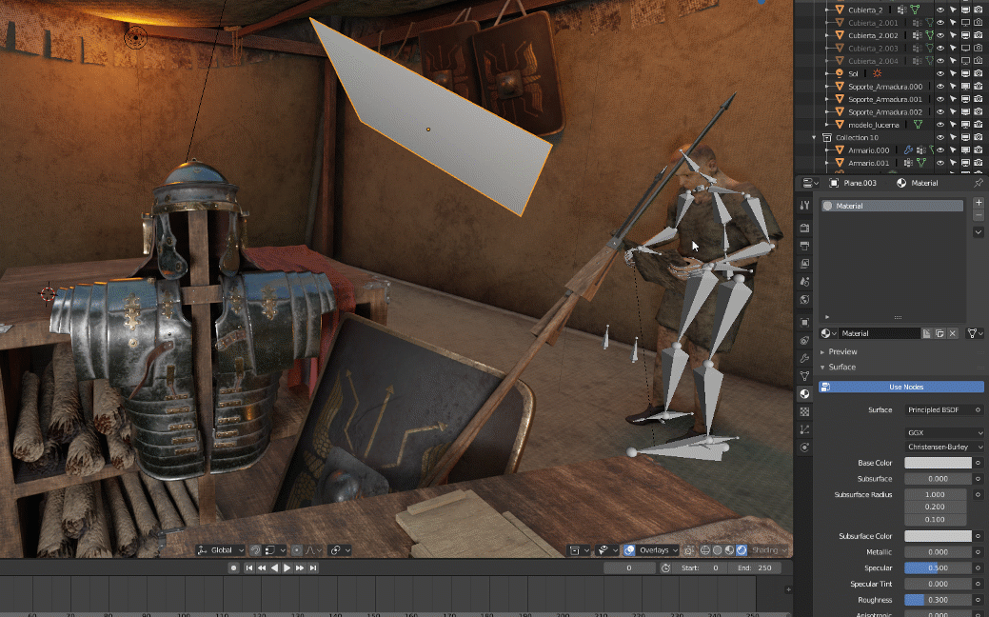989x617 pixels.
Task: Open the Tool properties tab
Action: 805,206
